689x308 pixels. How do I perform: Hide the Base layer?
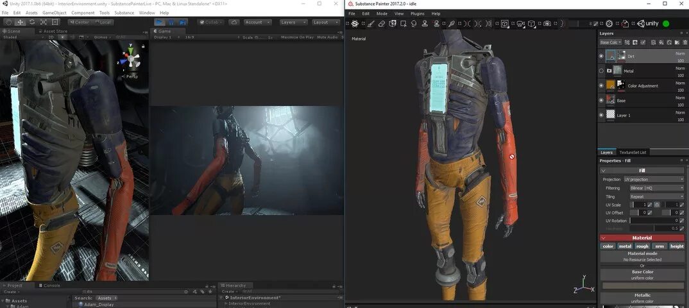click(x=602, y=100)
